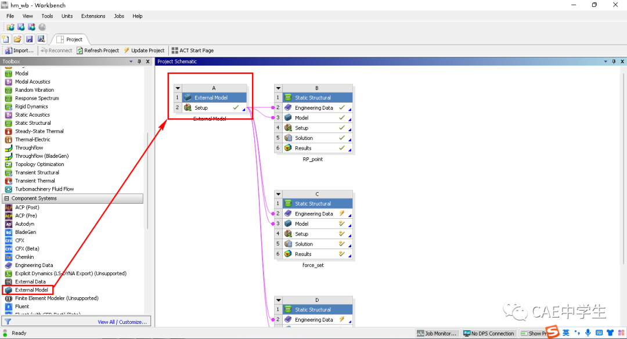Viewport: 627px width, 339px height.
Task: Click the Turbomachinery Fluid Flow icon
Action: pyautogui.click(x=8, y=189)
